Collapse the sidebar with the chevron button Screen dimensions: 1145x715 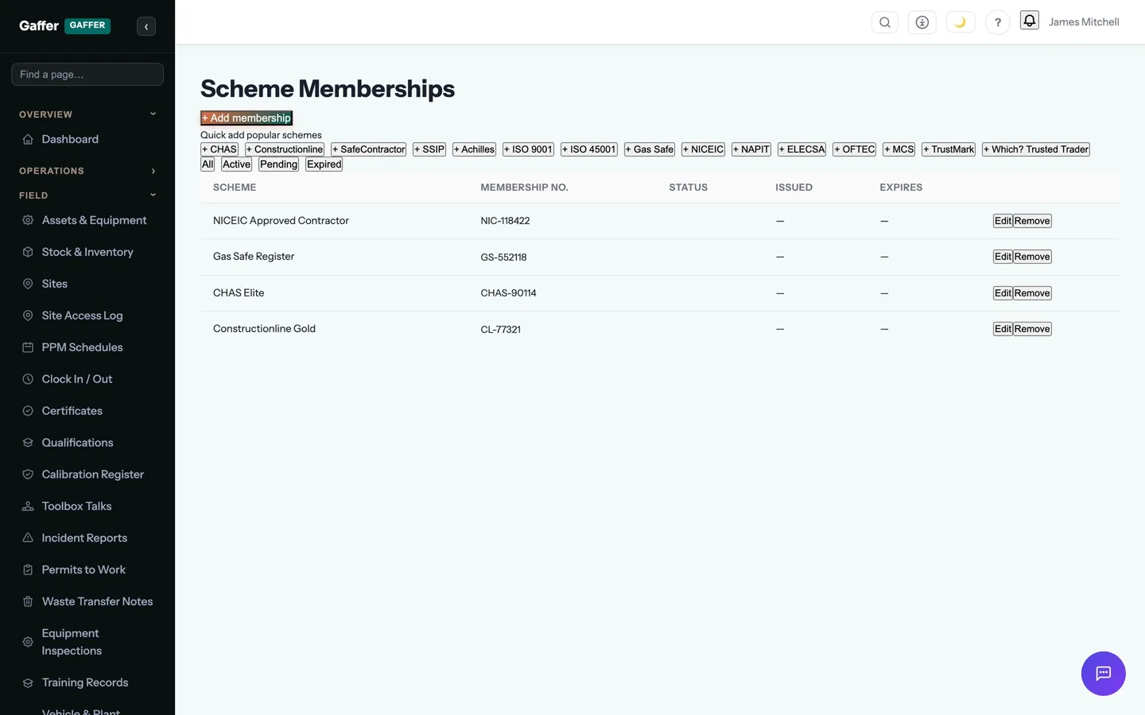click(x=146, y=26)
